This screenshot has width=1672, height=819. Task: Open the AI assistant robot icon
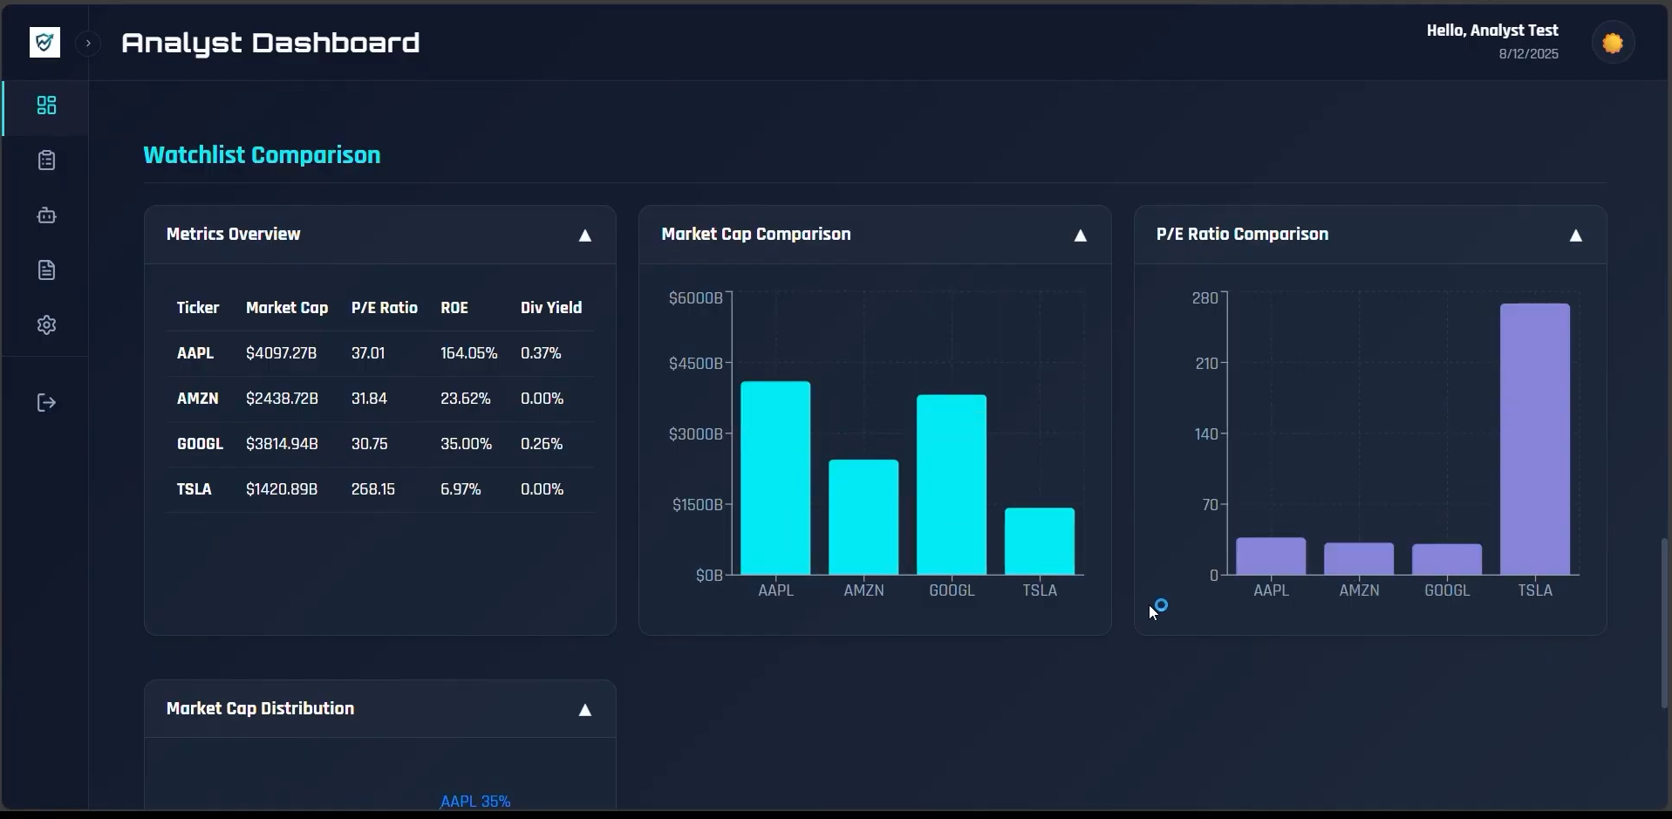point(46,215)
